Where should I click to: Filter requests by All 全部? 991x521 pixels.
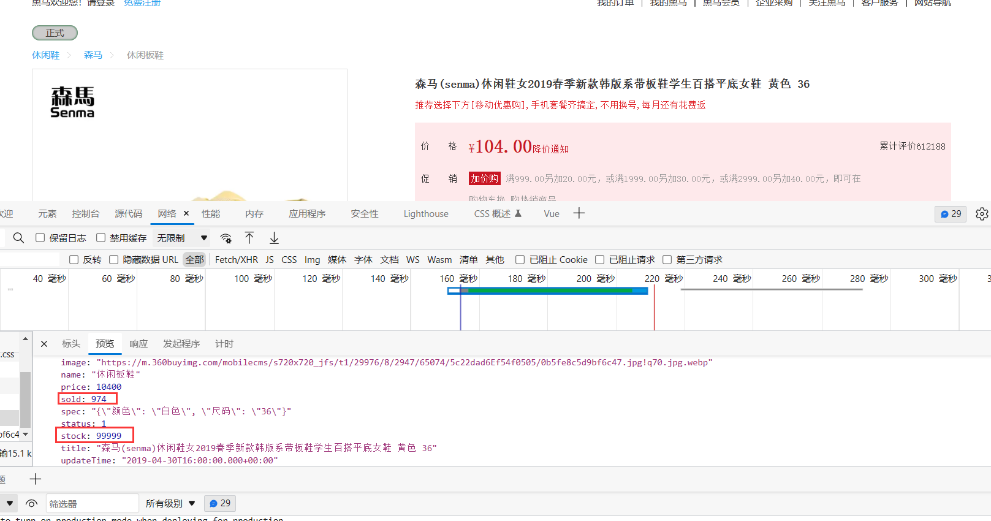point(195,260)
